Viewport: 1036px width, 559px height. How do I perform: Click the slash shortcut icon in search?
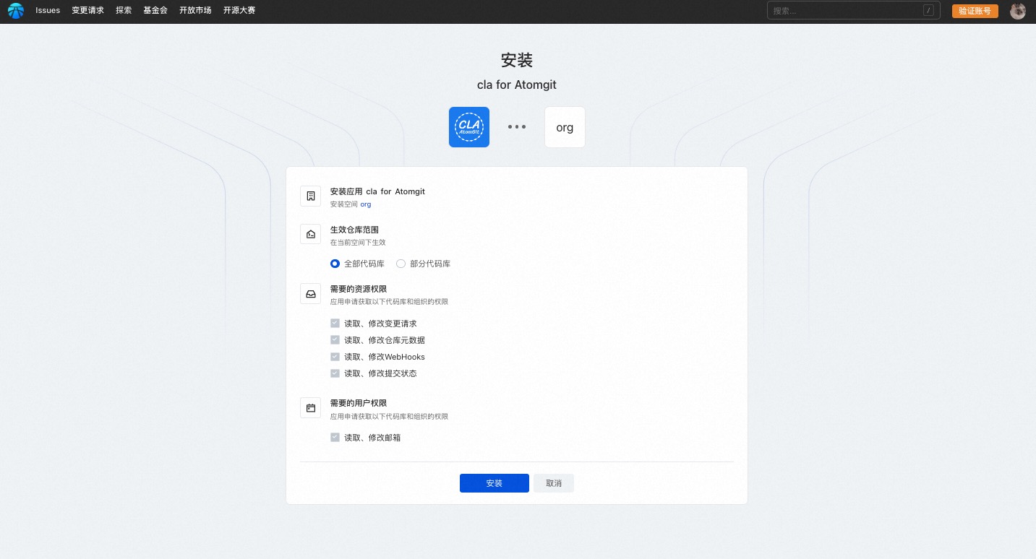pyautogui.click(x=928, y=11)
